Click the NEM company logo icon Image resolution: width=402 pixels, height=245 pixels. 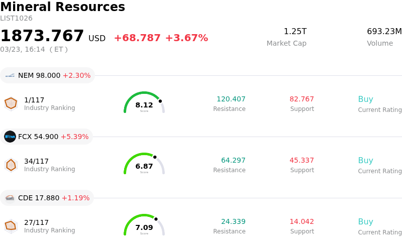[x=10, y=76]
